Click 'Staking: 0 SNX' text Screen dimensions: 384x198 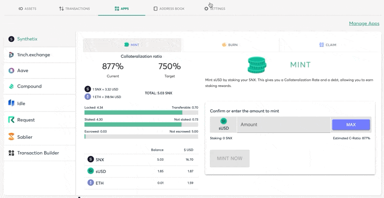221,138
